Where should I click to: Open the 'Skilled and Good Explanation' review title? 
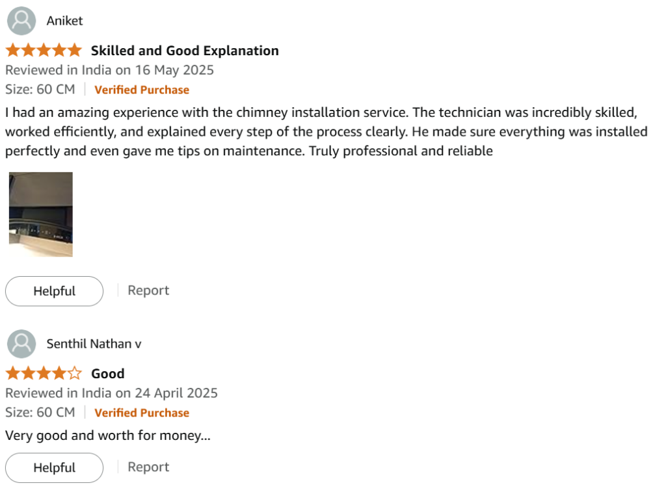coord(185,51)
